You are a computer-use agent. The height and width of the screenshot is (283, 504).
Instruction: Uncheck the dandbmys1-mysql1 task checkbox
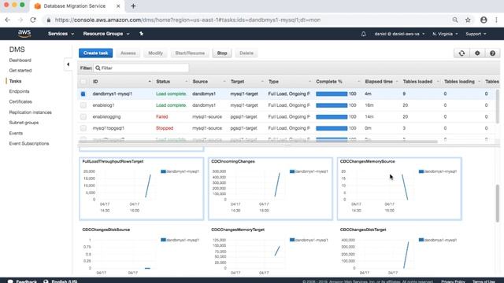click(83, 94)
